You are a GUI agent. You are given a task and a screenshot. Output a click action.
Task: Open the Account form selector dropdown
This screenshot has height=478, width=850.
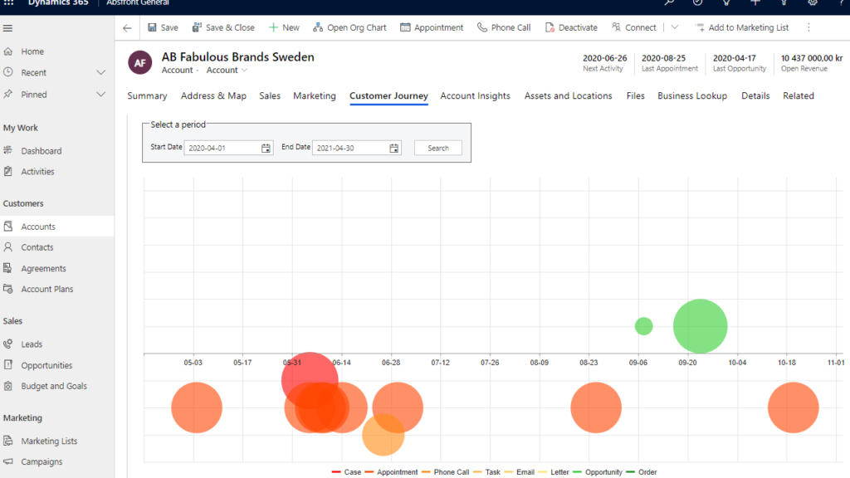(x=227, y=70)
